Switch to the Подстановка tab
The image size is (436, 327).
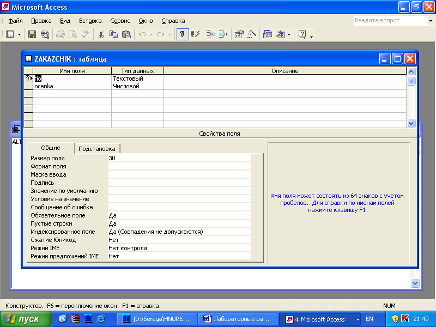coord(97,149)
